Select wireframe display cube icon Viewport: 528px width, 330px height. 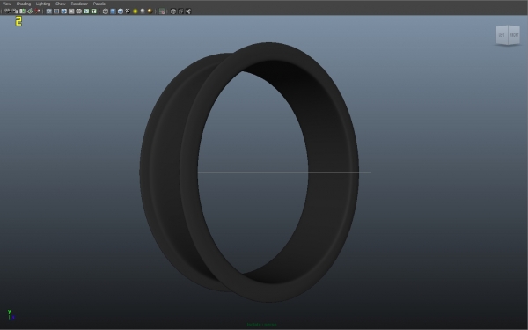pyautogui.click(x=106, y=11)
